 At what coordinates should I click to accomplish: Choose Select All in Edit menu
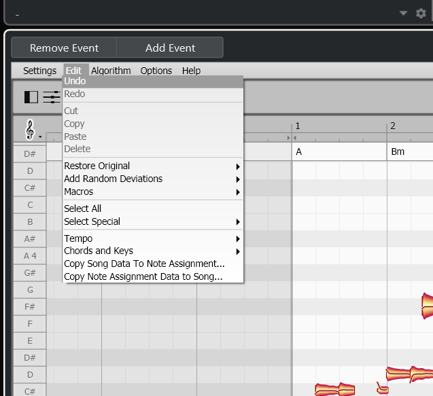pos(82,209)
